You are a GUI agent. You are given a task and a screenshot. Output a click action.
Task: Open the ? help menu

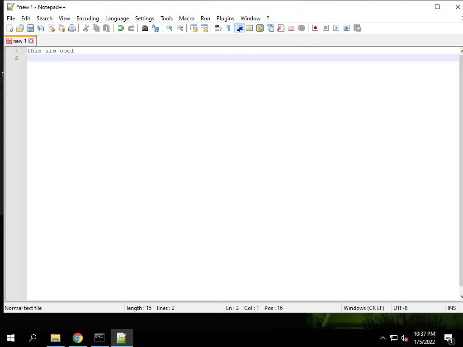click(268, 18)
